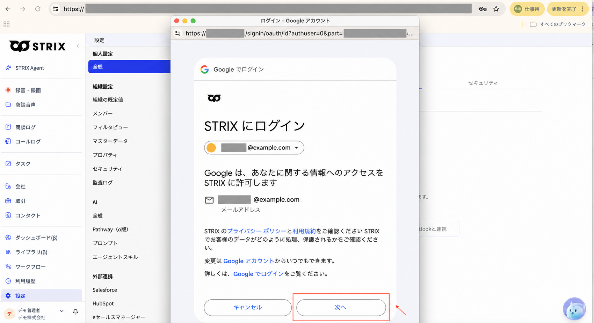594x323 pixels.
Task: Open すべてのブックマーク folder
Action: (x=558, y=24)
